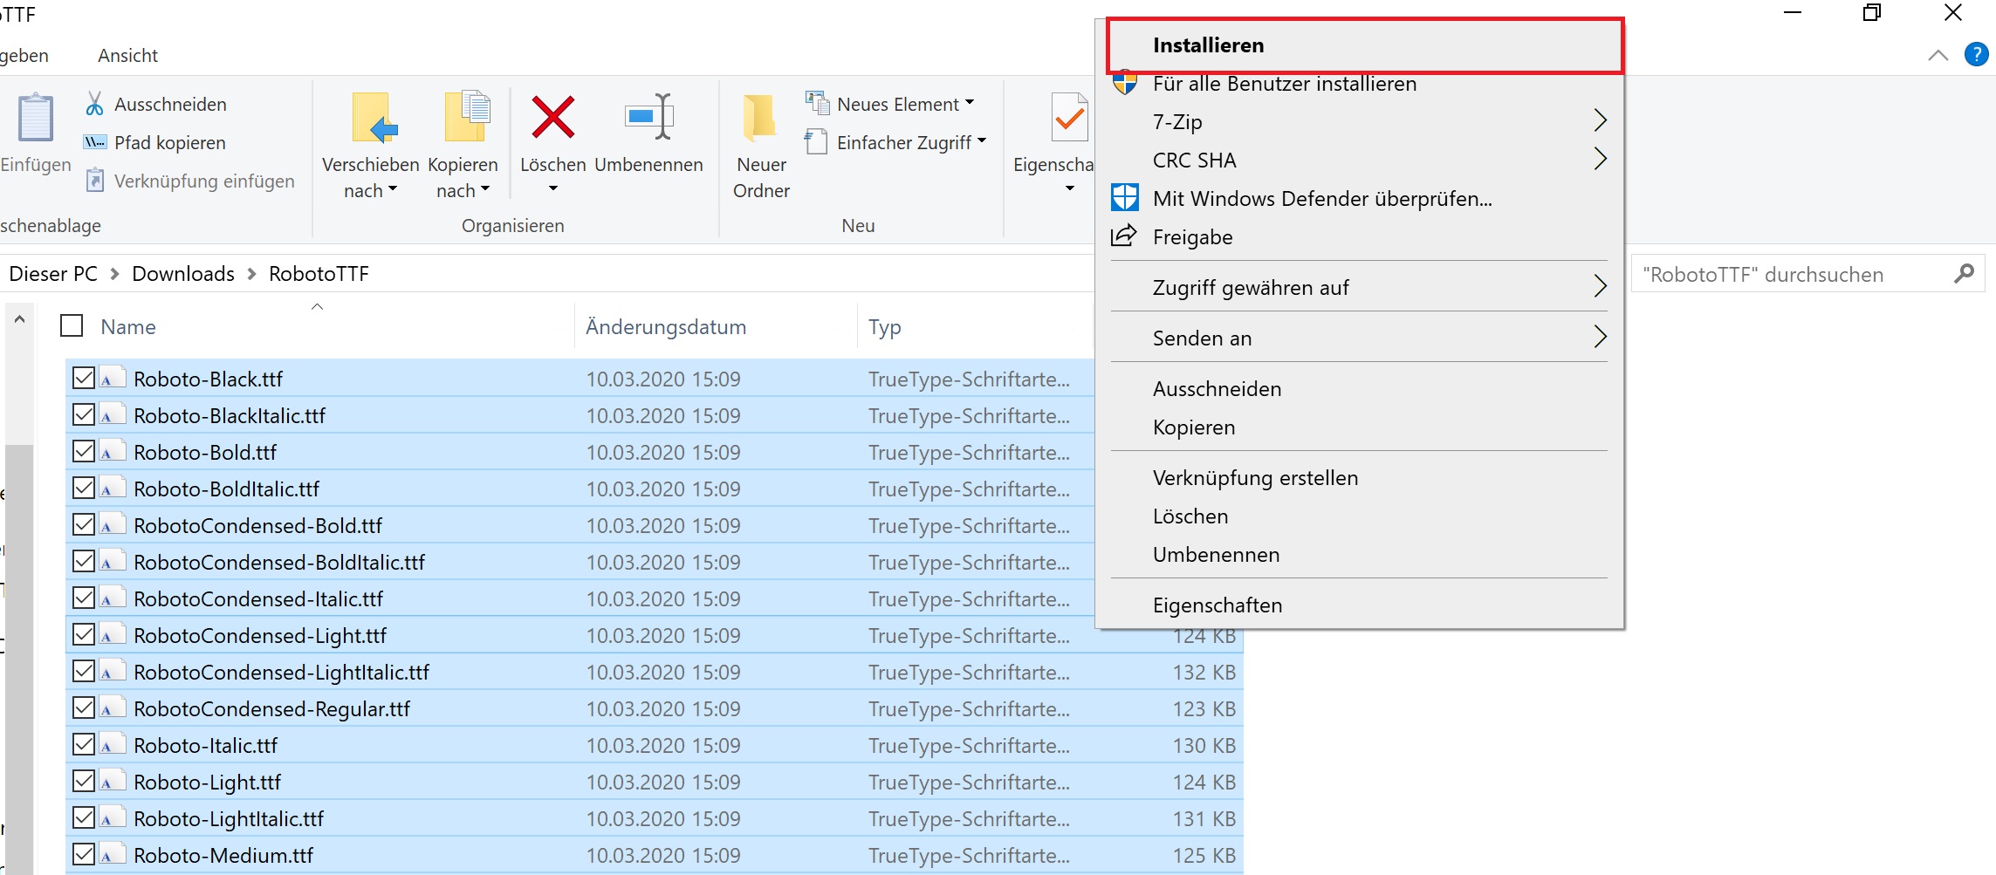Click the Freigabe share icon
1996x875 pixels.
[1123, 236]
